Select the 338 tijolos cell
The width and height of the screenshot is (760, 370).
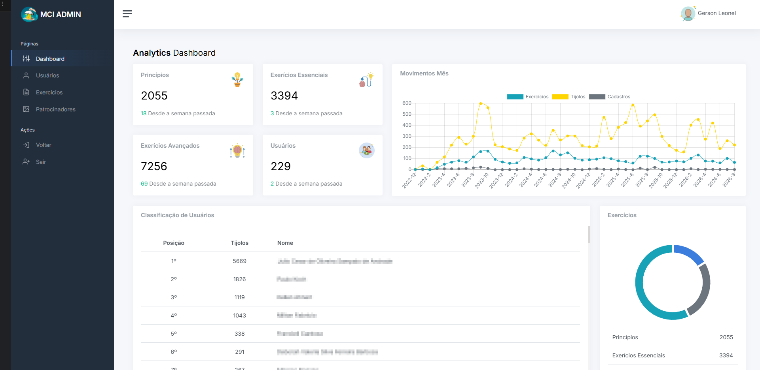(240, 334)
